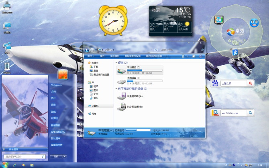Toggle the preview pane icon in Explorer
Viewport: 269px width, 168px height.
[x=194, y=56]
